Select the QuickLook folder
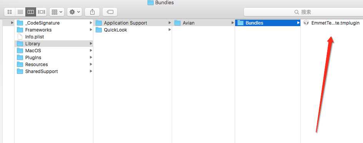 pos(133,30)
